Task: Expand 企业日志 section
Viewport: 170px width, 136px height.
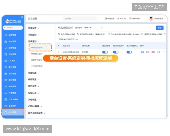Action: [34, 93]
